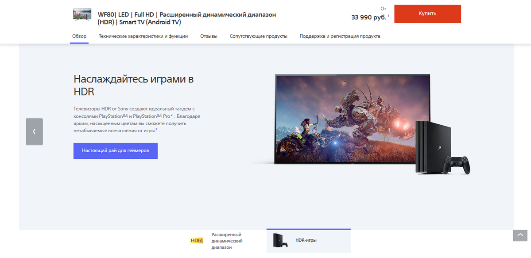Switch to Технические характеристики и функции tab
This screenshot has width=531, height=258.
(x=143, y=36)
